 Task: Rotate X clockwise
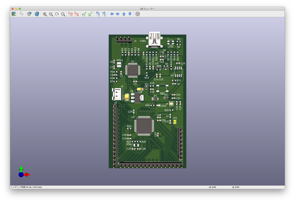[x=70, y=14]
